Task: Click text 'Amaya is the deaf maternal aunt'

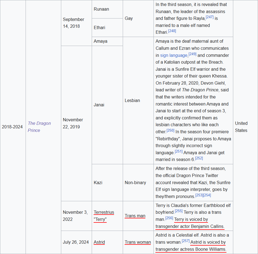Action: (188, 41)
